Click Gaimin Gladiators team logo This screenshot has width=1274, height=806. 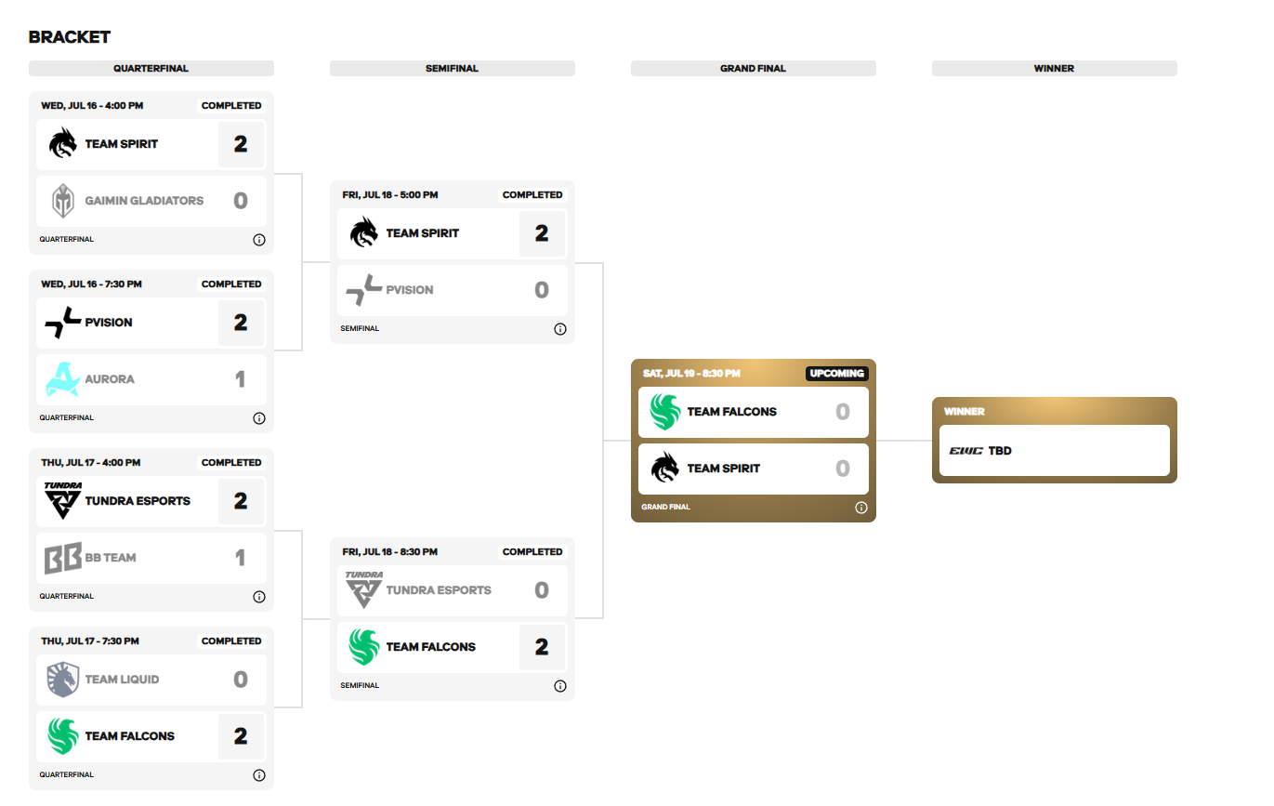click(x=63, y=201)
